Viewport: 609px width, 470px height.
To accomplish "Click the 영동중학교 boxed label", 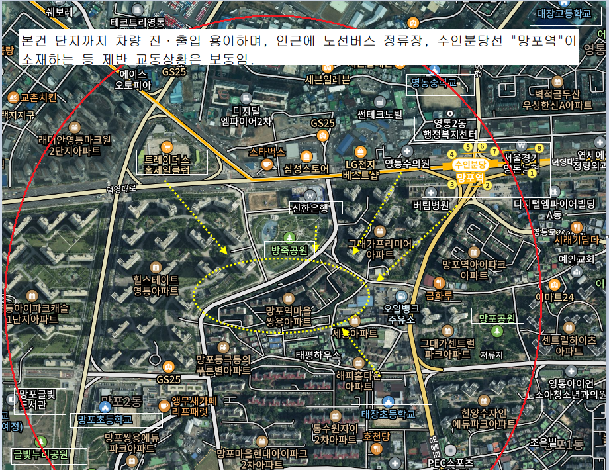I will pyautogui.click(x=440, y=84).
